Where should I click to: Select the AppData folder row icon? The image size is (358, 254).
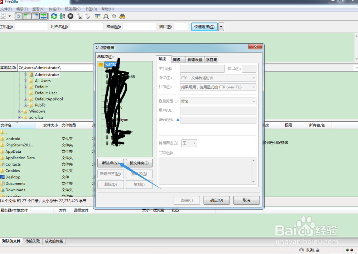click(2, 151)
